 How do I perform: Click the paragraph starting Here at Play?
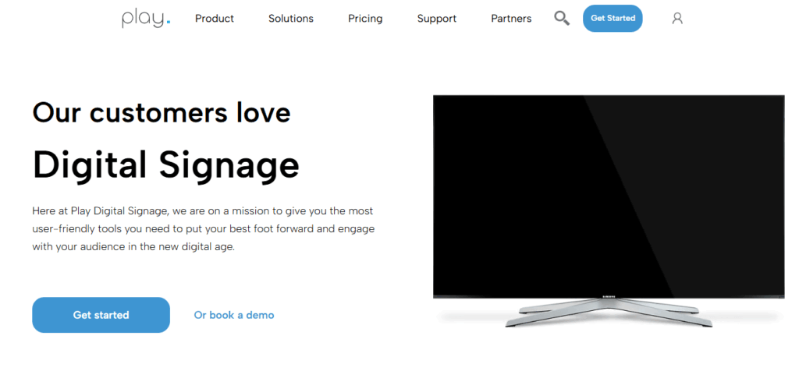pyautogui.click(x=204, y=228)
